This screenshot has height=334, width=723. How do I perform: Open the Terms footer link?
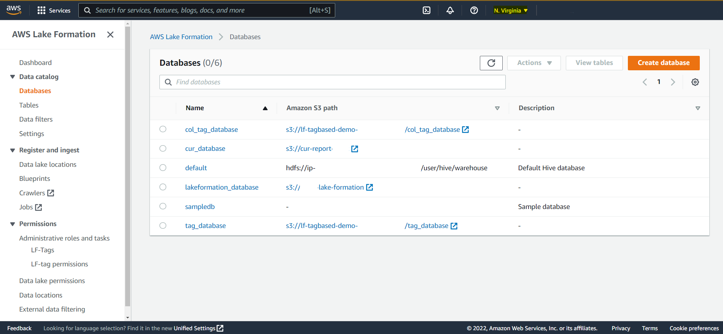pyautogui.click(x=650, y=328)
